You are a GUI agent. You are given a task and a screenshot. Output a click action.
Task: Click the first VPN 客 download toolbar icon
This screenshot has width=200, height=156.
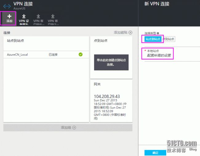(x=38, y=16)
